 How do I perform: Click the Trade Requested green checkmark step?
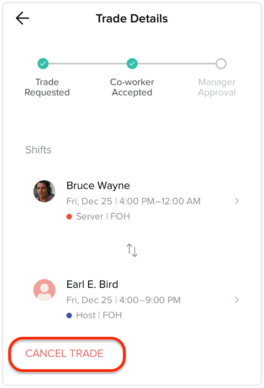(x=43, y=64)
